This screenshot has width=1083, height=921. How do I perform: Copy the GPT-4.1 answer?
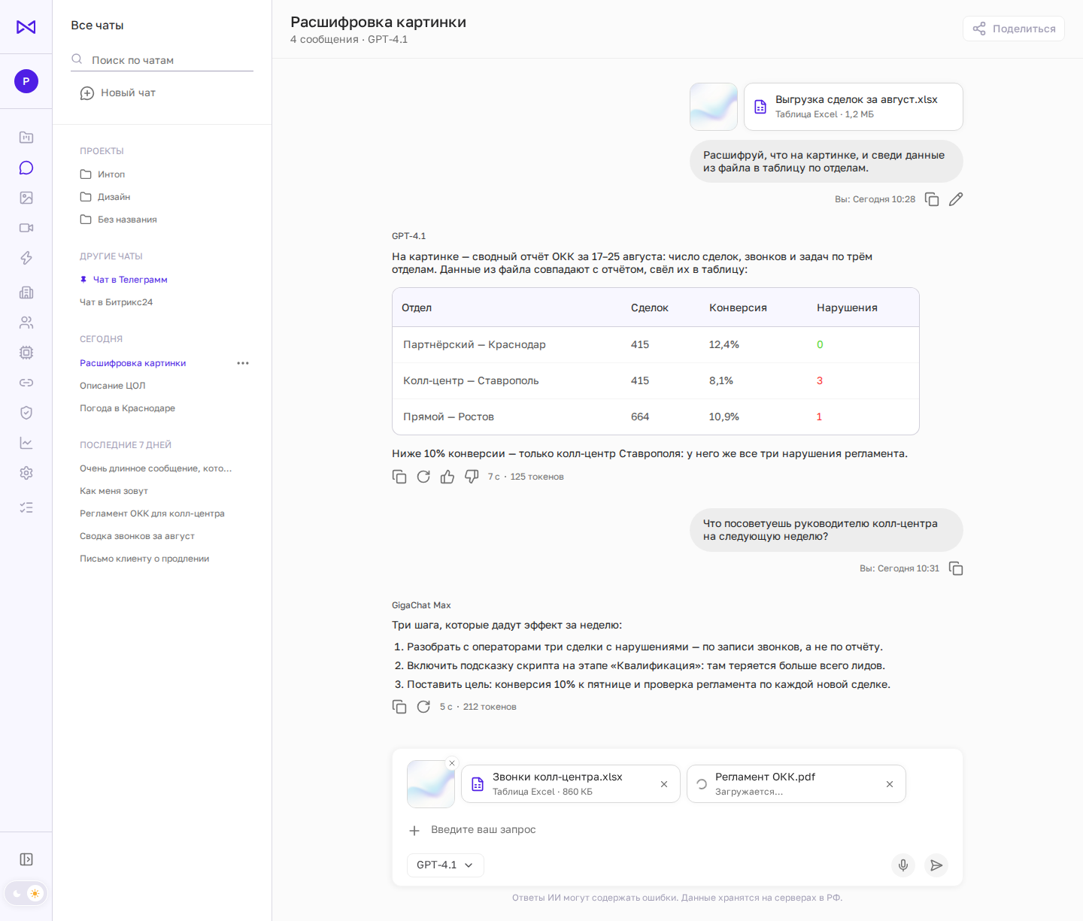[399, 477]
